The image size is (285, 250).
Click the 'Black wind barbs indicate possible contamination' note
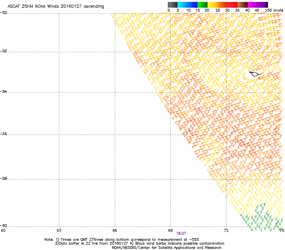pos(180,243)
